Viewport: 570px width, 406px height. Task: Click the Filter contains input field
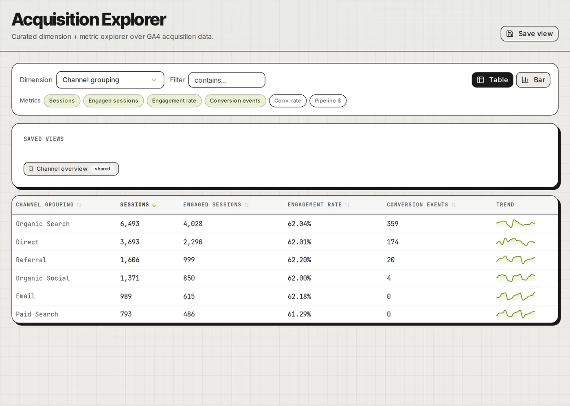coord(227,80)
